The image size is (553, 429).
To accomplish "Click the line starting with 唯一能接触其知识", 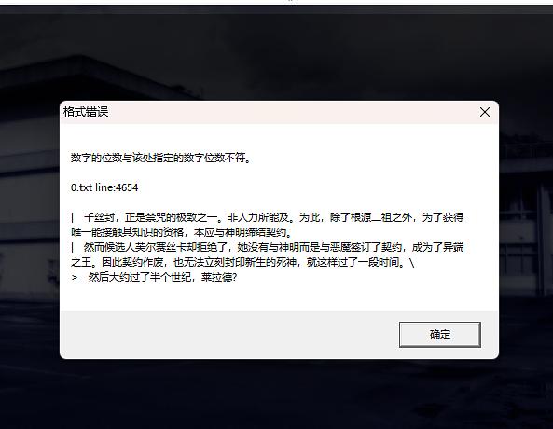I will (182, 232).
